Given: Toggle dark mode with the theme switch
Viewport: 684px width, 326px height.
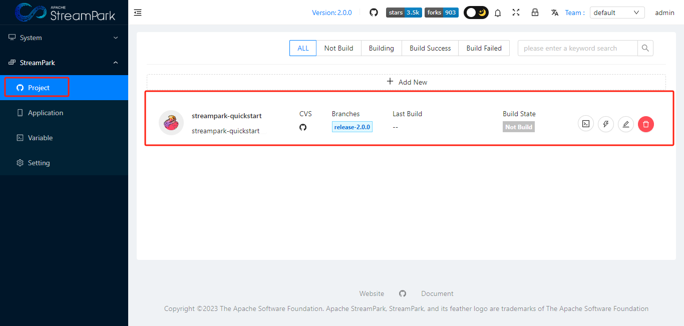Looking at the screenshot, I should [476, 12].
